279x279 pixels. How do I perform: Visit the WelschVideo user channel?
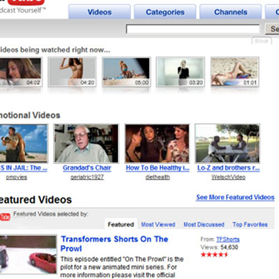(x=228, y=177)
